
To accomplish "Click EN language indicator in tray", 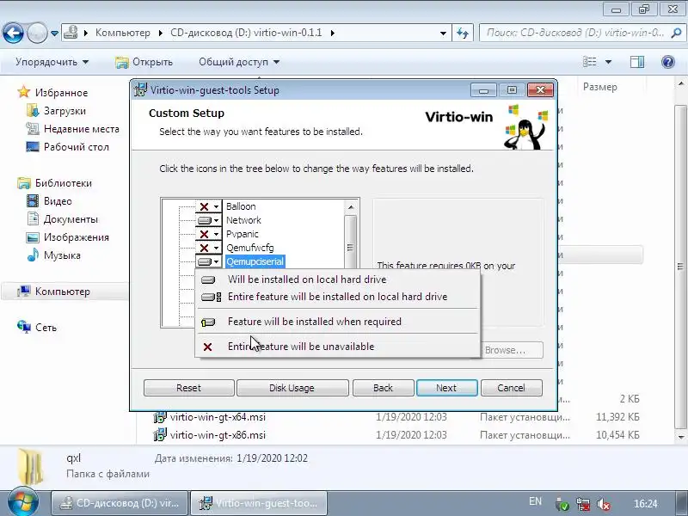I will tap(535, 501).
